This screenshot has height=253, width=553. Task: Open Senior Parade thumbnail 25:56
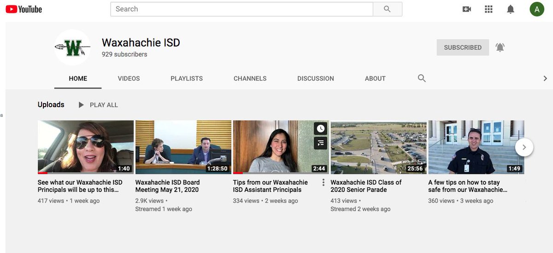click(x=379, y=147)
